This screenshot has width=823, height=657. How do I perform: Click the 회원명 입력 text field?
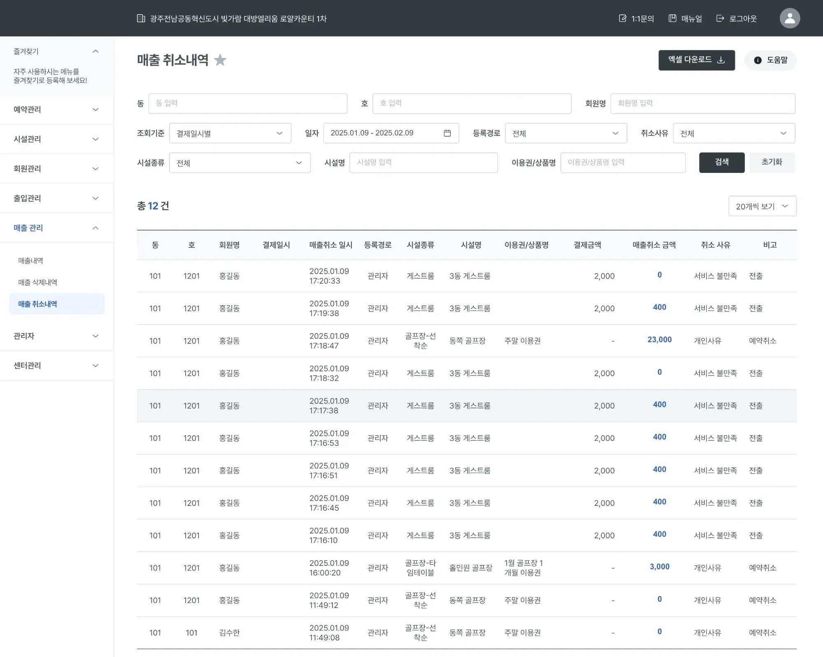pyautogui.click(x=702, y=103)
